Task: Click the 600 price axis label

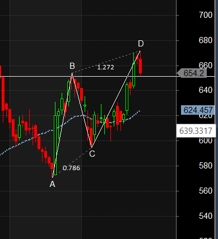Action: click(206, 140)
